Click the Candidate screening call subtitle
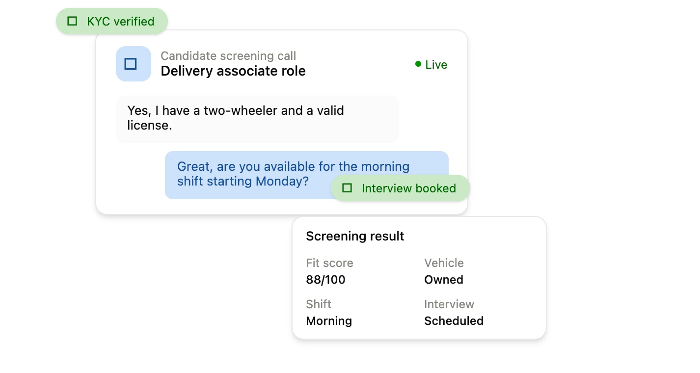The height and width of the screenshot is (373, 700). 228,56
